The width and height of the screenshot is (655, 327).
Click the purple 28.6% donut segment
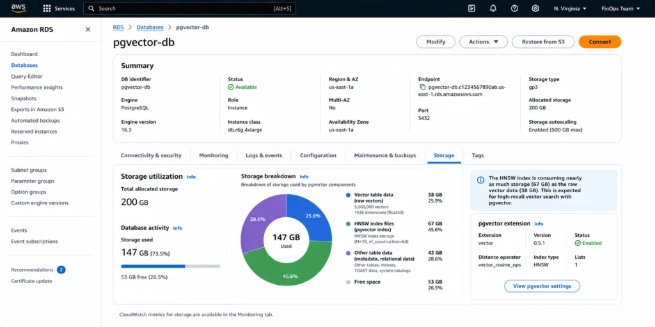tap(257, 221)
